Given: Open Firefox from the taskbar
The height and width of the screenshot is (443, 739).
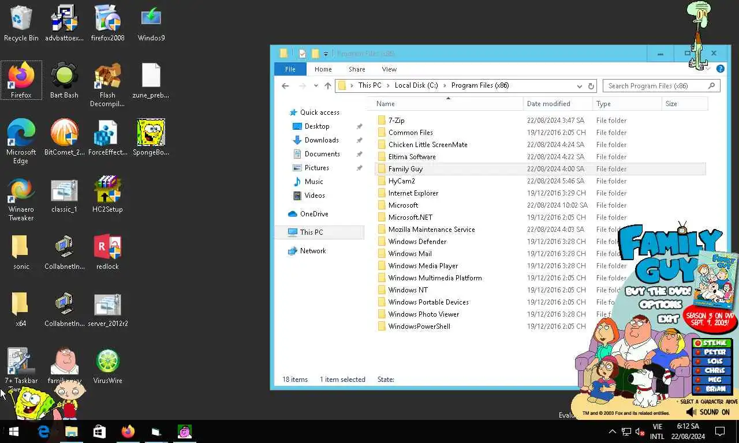Looking at the screenshot, I should [x=128, y=431].
